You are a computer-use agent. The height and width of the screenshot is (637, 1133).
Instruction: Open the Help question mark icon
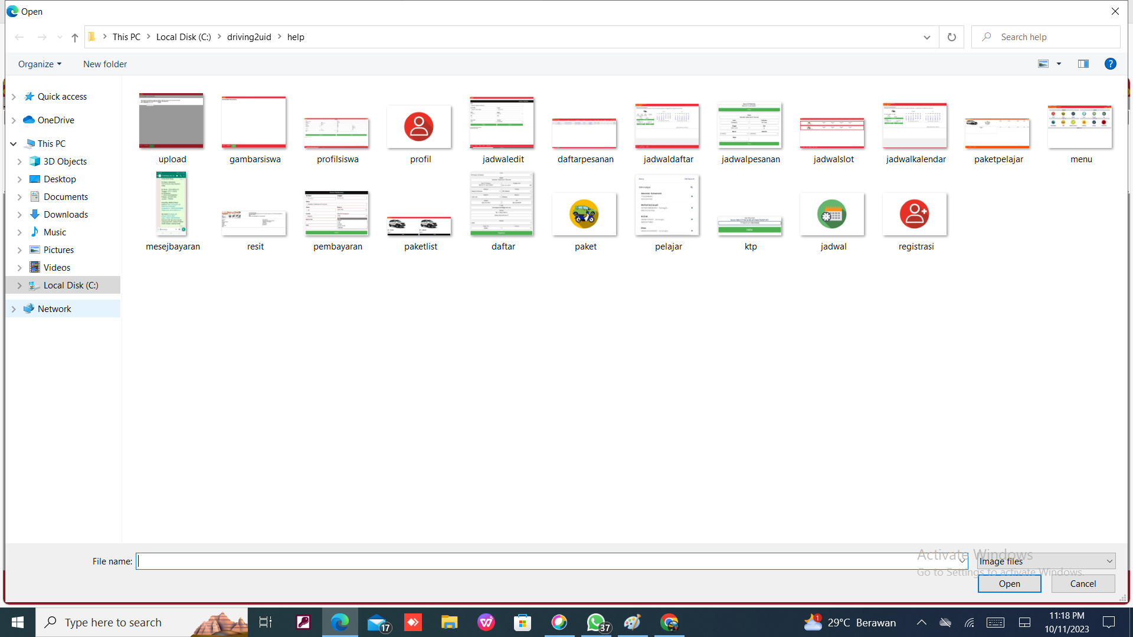point(1110,64)
